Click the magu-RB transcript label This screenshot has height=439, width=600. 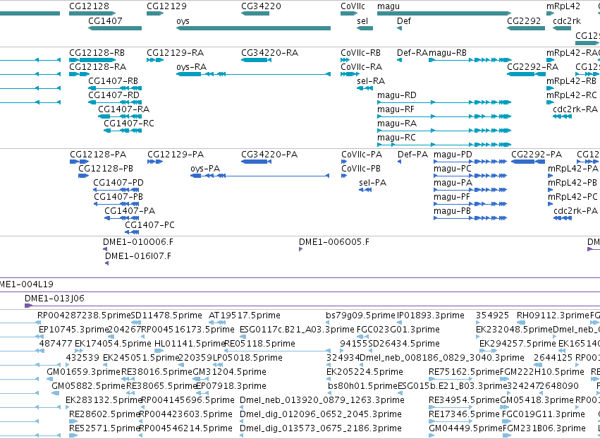click(448, 52)
